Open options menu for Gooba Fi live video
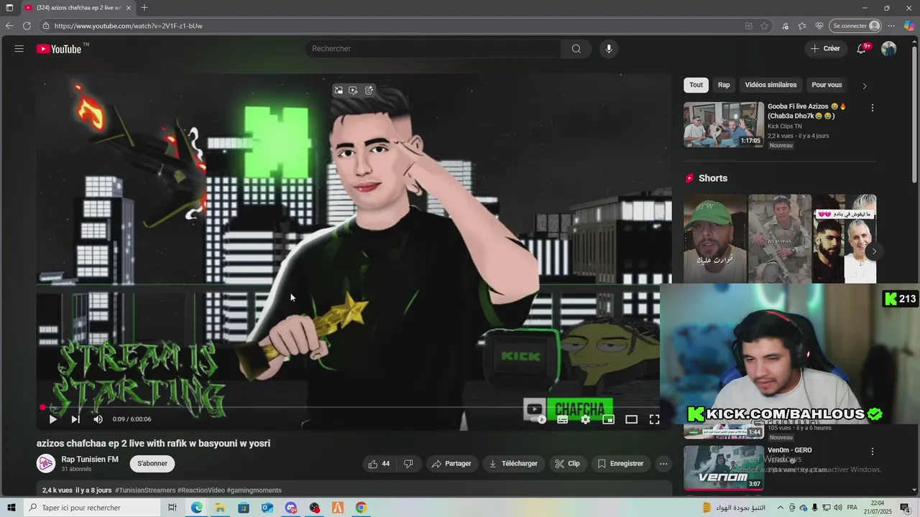920x517 pixels. pyautogui.click(x=873, y=108)
